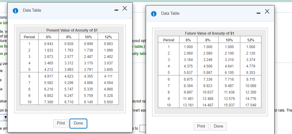The image size is (292, 134).
Task: Select value 7.360 in Present Value table
Action: [x=49, y=102]
